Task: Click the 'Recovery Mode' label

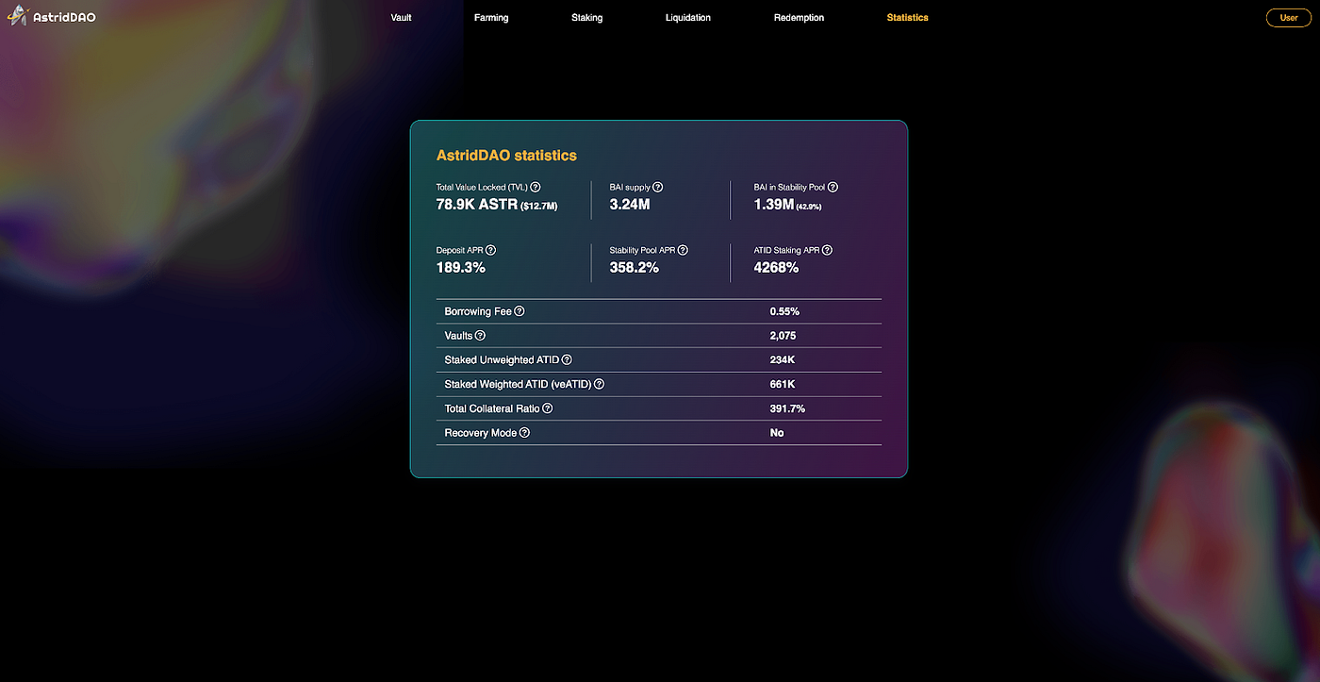Action: [x=481, y=433]
